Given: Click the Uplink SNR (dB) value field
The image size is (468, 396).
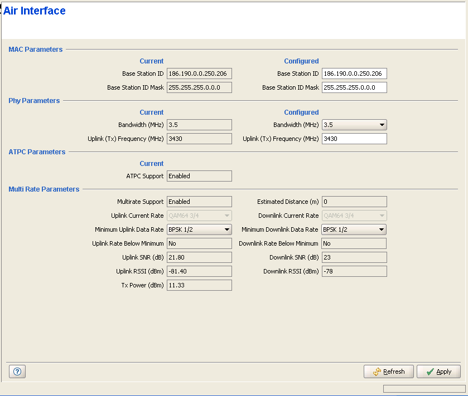Looking at the screenshot, I should pos(199,257).
